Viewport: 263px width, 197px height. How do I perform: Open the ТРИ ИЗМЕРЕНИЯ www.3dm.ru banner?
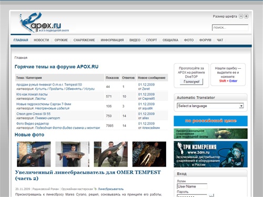pos(210,154)
